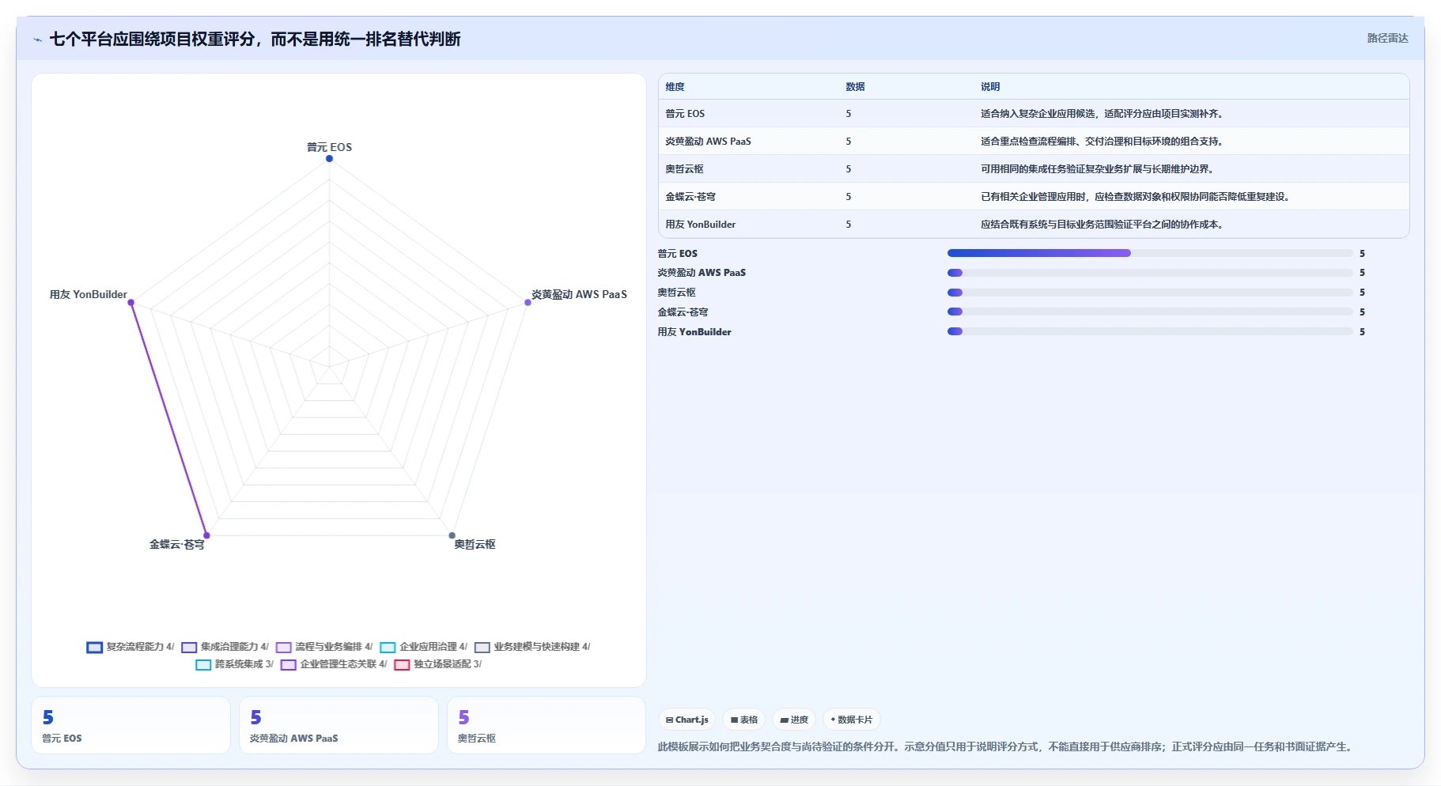Select the 奥哲云枢 table row name
The width and height of the screenshot is (1441, 786).
point(684,169)
